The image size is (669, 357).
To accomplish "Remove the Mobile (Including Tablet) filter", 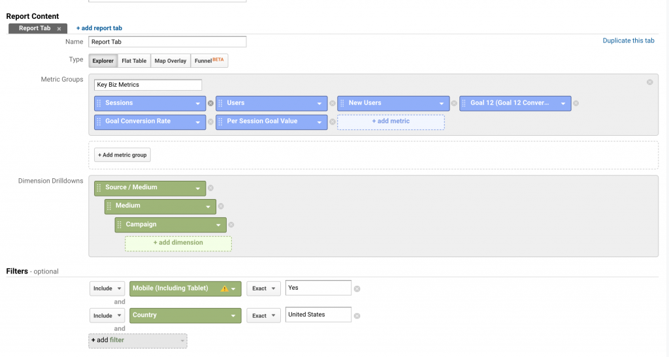I will click(x=357, y=288).
